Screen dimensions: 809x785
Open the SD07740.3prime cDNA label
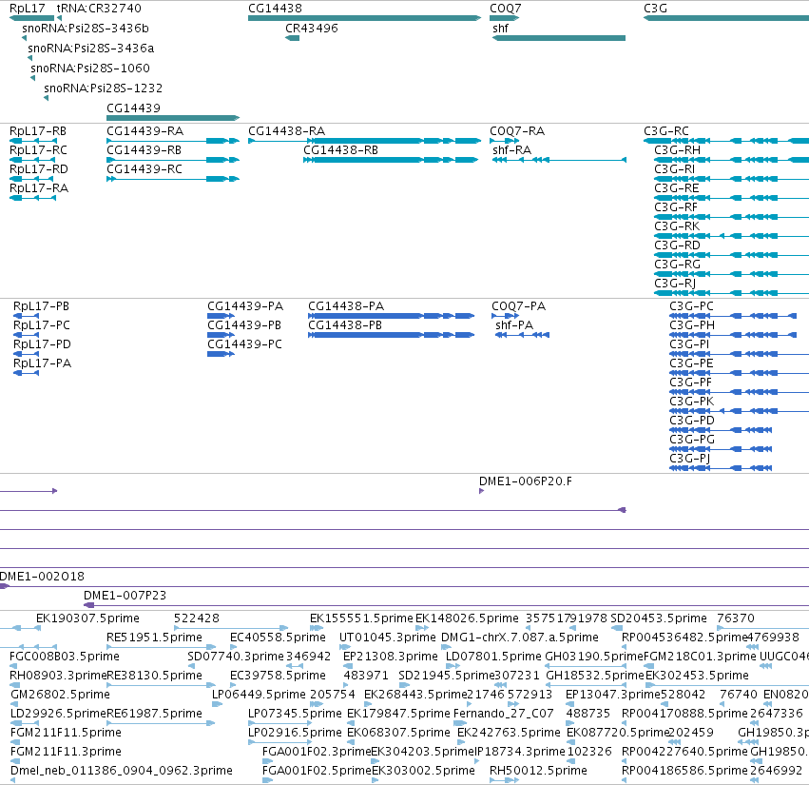pos(236,657)
